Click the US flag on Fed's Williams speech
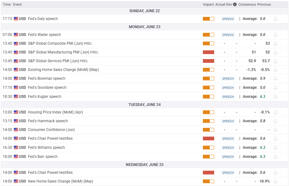The width and height of the screenshot is (289, 186). (x=16, y=148)
